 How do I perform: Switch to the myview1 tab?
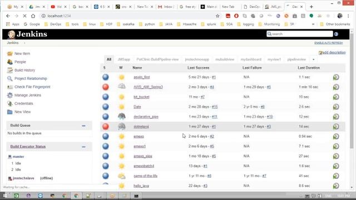(274, 59)
